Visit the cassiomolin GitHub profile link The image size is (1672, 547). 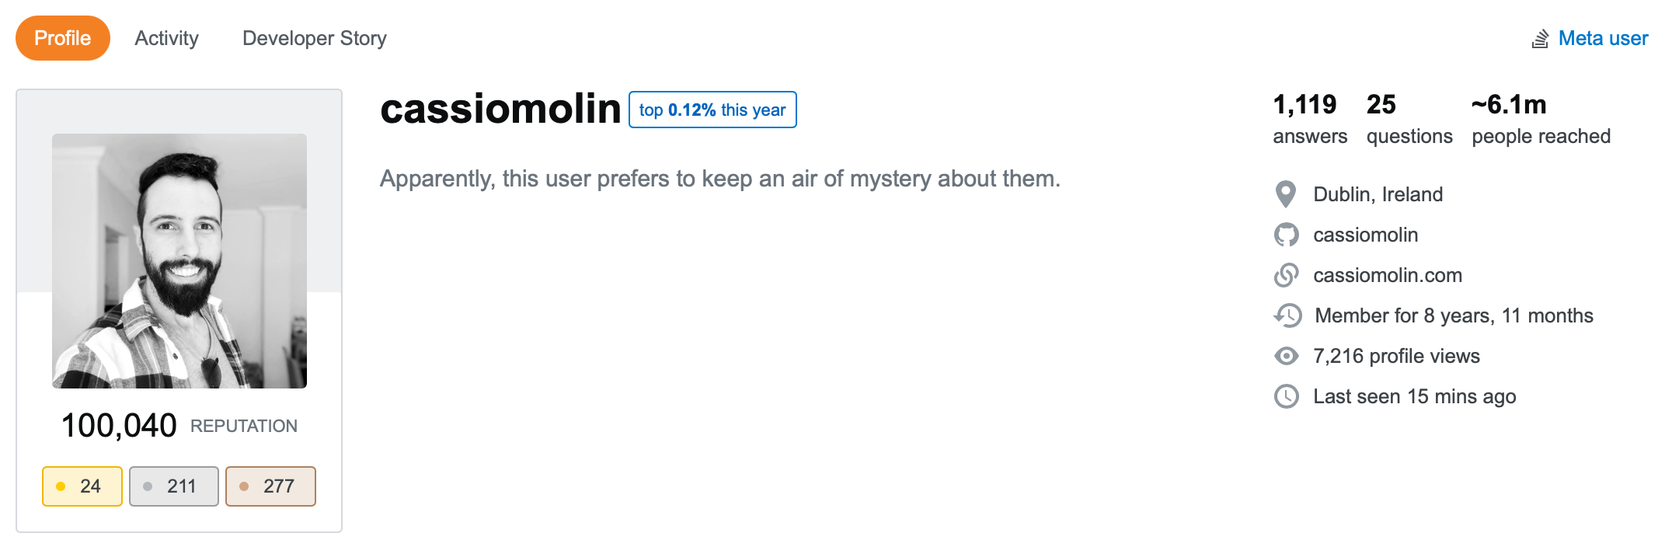point(1365,235)
